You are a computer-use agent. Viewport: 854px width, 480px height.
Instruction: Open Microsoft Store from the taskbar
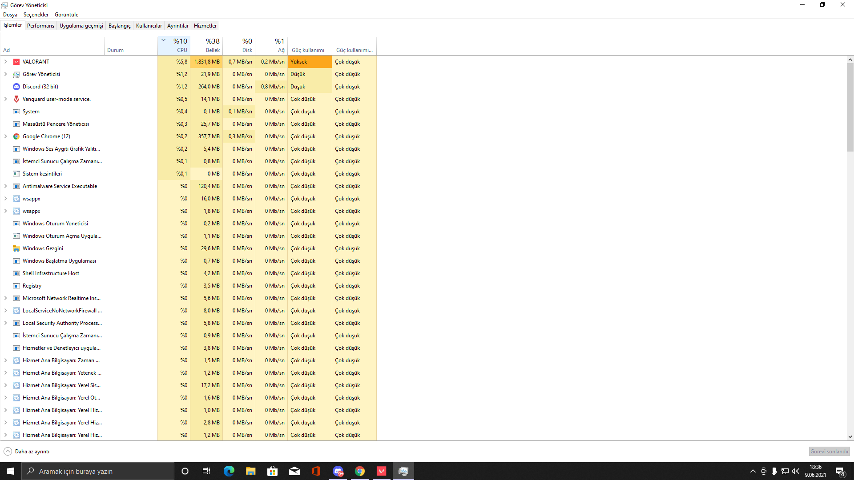coord(272,471)
